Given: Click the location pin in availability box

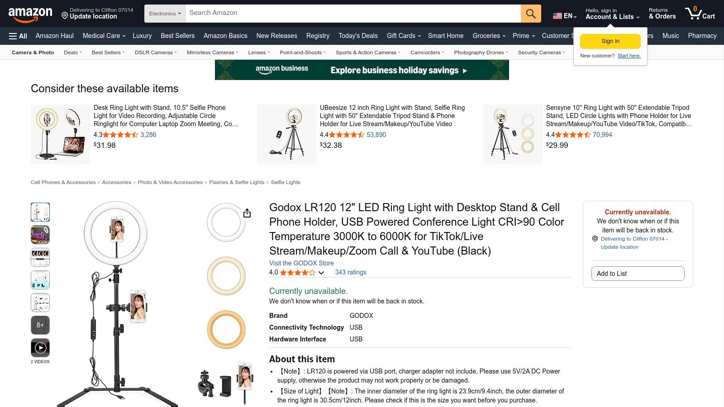Looking at the screenshot, I should (595, 239).
